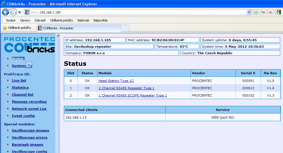Image resolution: width=283 pixels, height=153 pixels.
Task: Click the address bar URL field
Action: tap(138, 12)
